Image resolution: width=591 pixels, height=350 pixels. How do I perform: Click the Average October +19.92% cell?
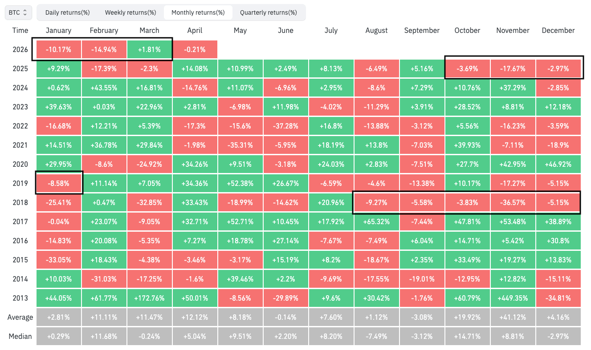click(x=467, y=317)
